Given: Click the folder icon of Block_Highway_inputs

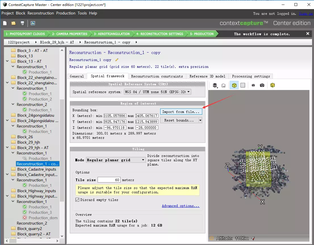Looking at the screenshot, I should pos(13,191).
